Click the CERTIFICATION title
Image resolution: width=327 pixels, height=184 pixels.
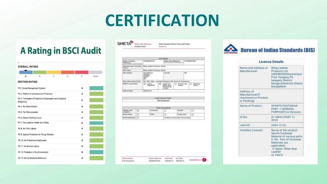[162, 20]
